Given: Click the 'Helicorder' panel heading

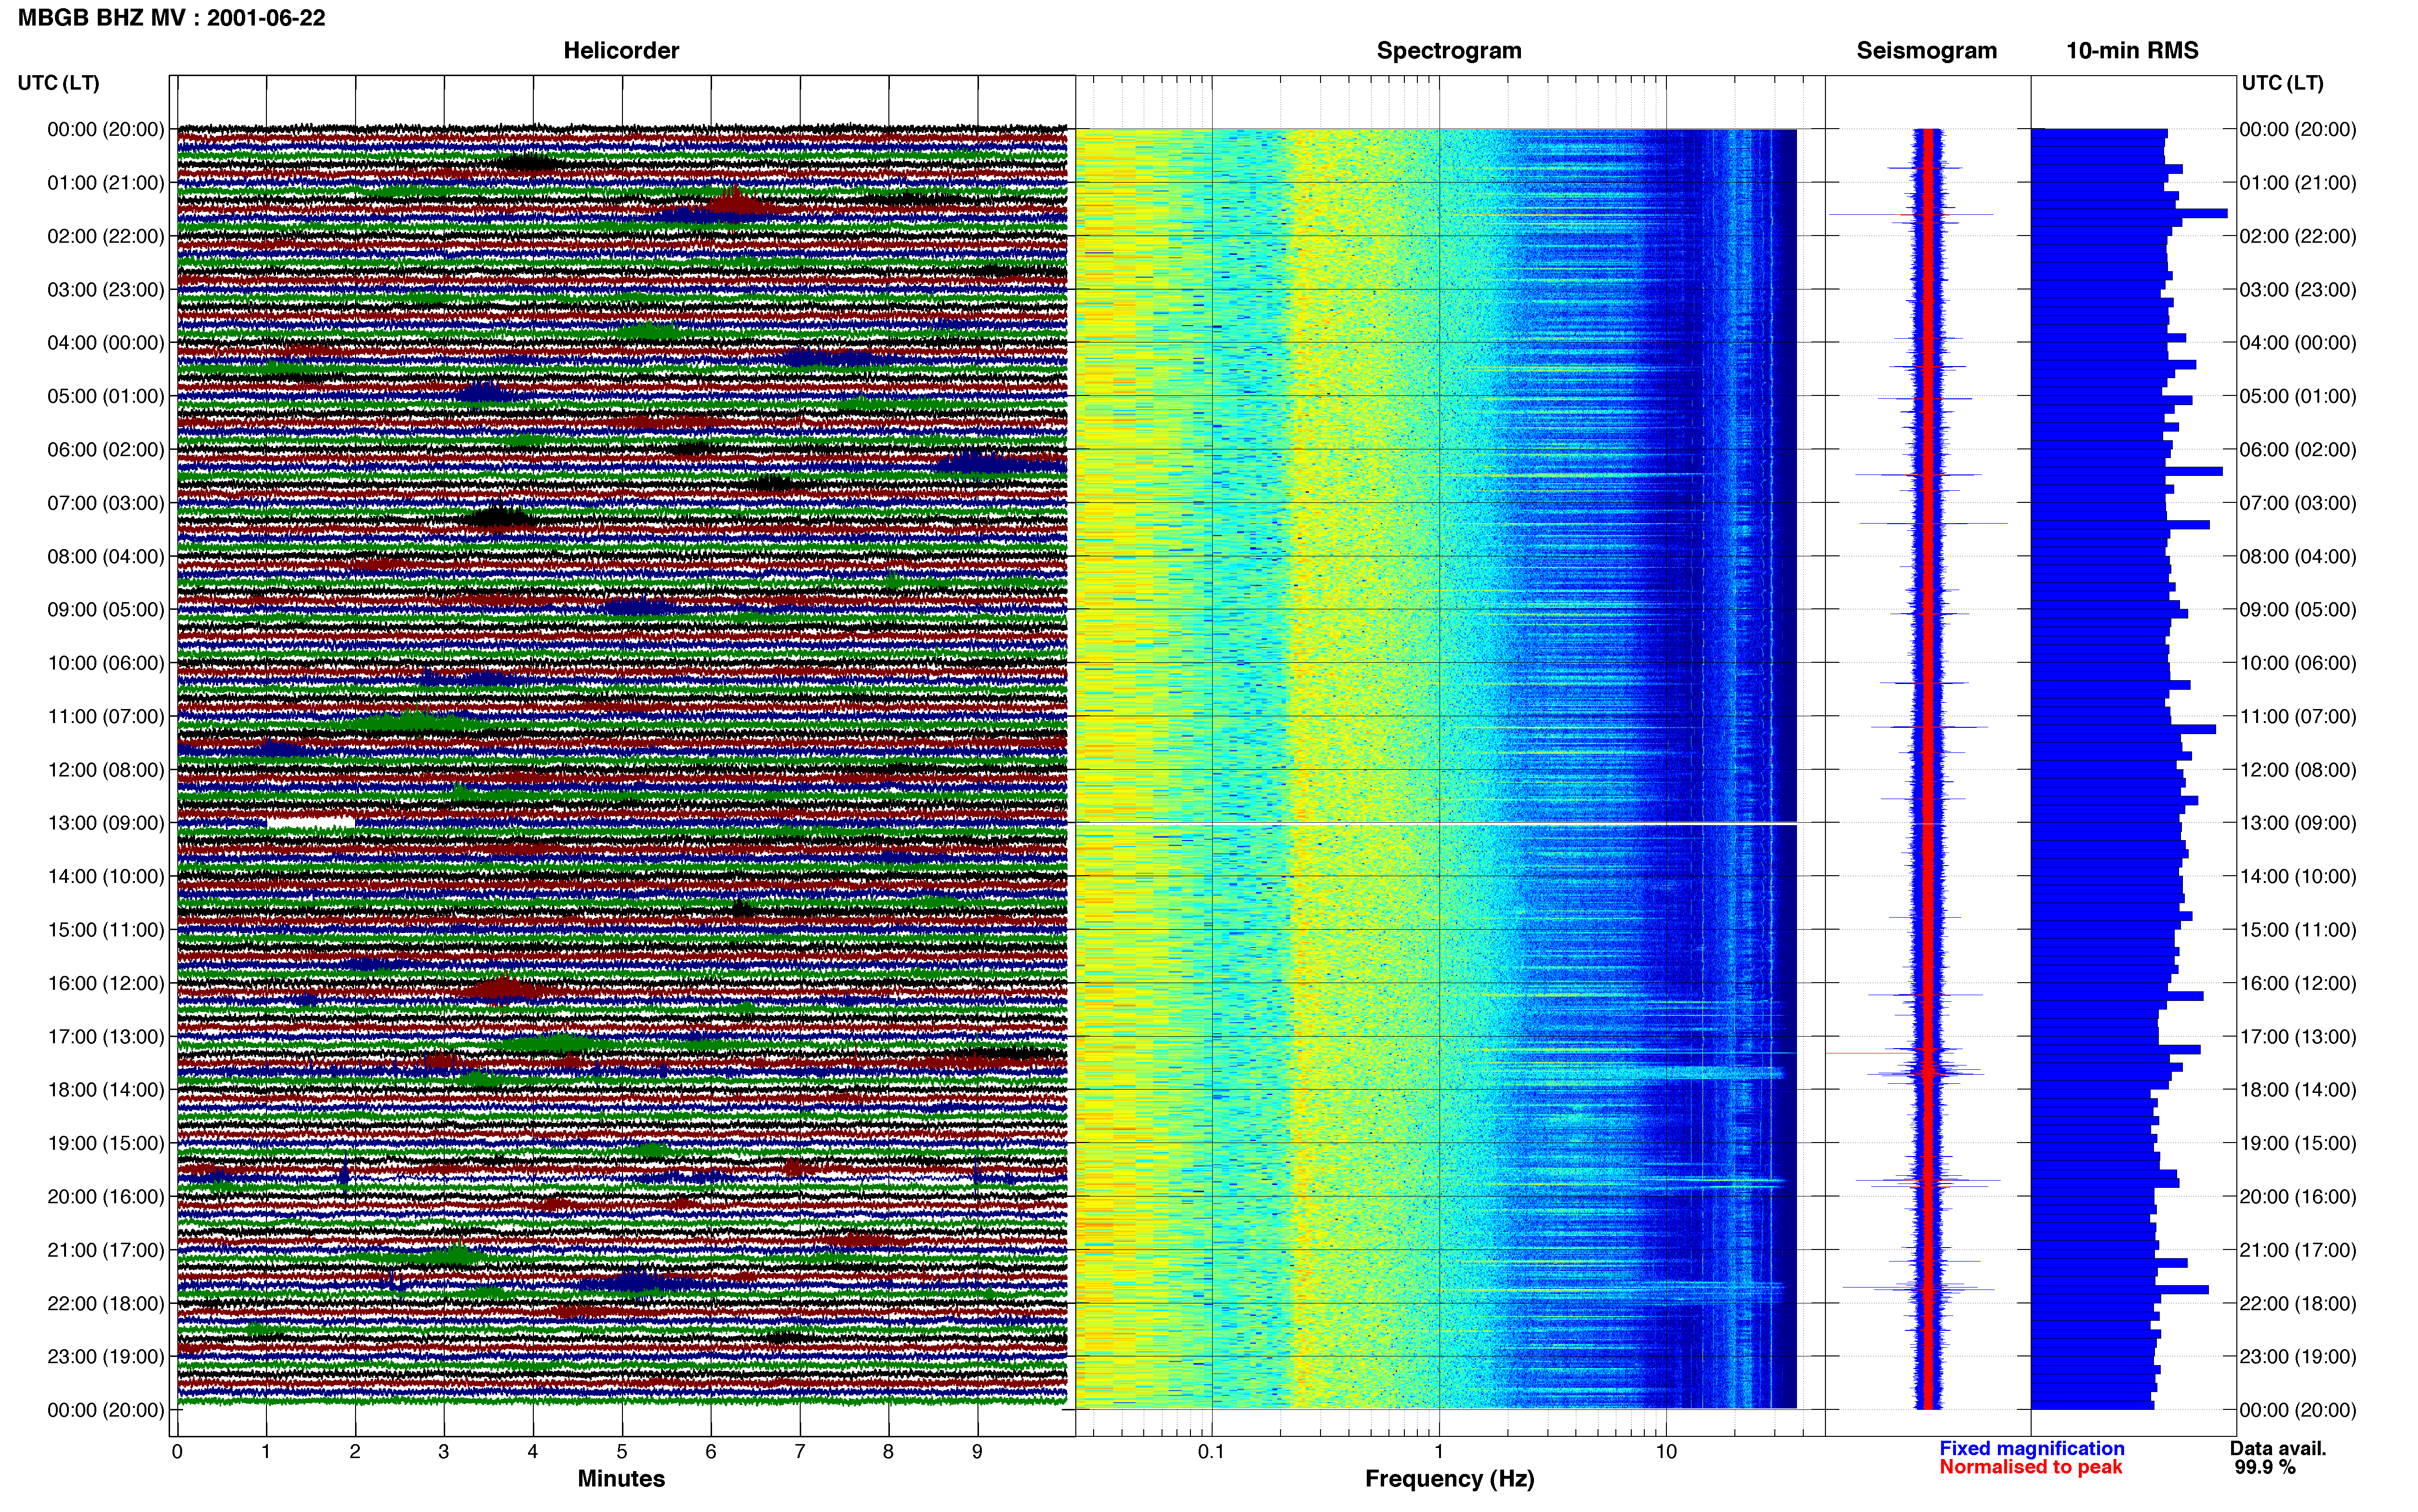Looking at the screenshot, I should coord(621,50).
